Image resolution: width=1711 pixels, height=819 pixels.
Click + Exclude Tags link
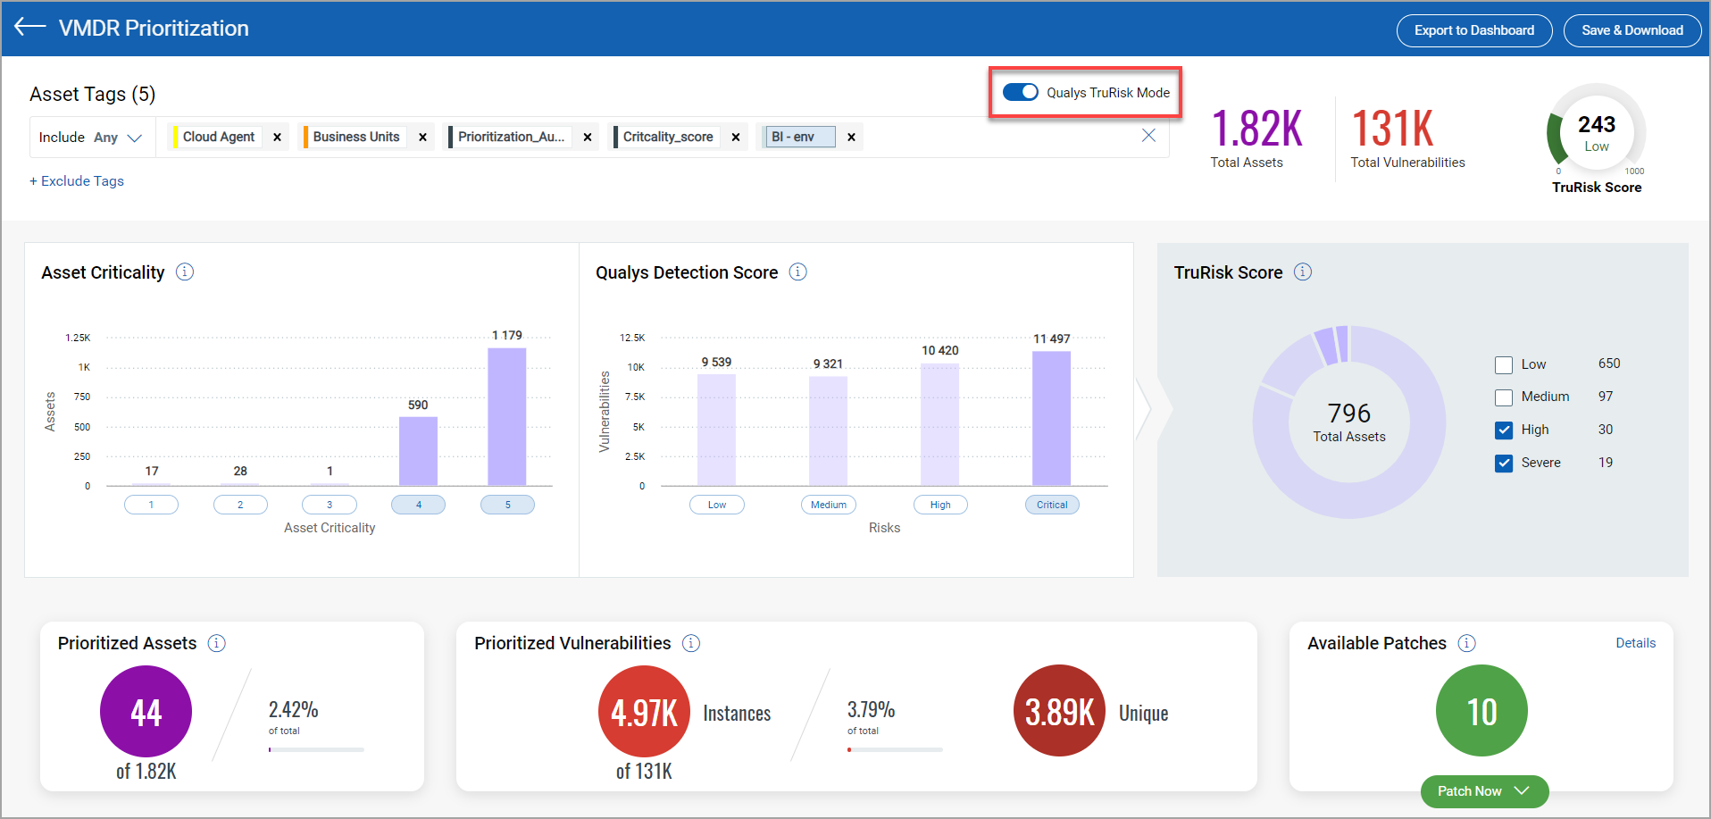77,180
